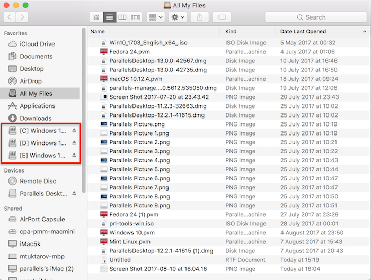This screenshot has height=280, width=371.
Task: Click the sort direction arrow
Action: coord(365,31)
